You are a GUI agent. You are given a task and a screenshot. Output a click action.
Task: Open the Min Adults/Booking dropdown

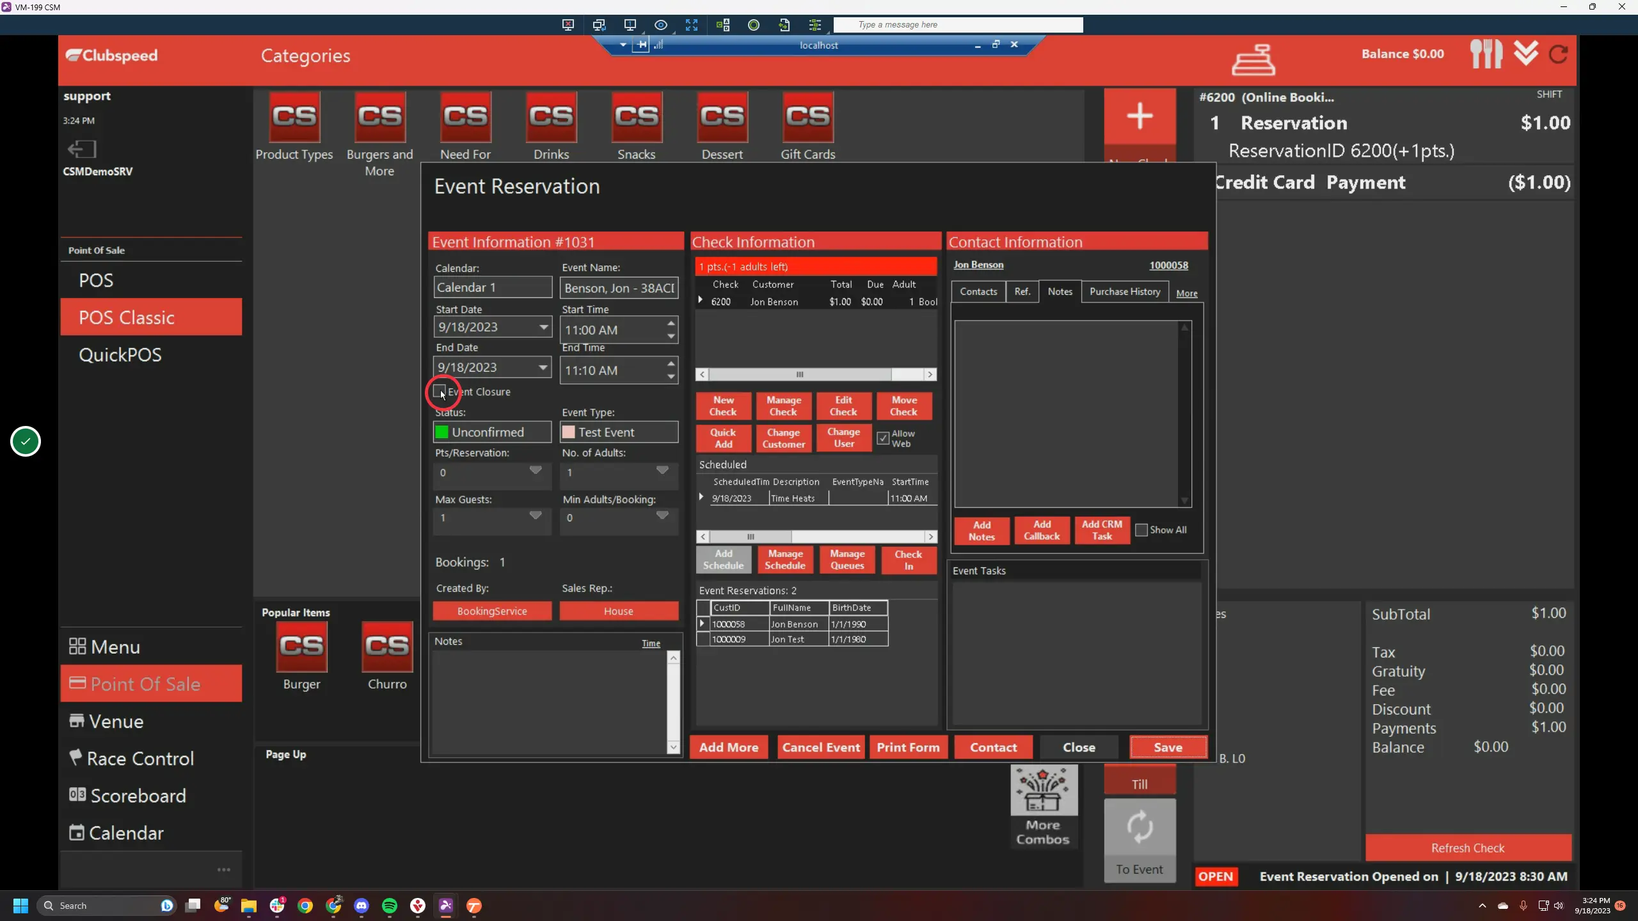(662, 516)
